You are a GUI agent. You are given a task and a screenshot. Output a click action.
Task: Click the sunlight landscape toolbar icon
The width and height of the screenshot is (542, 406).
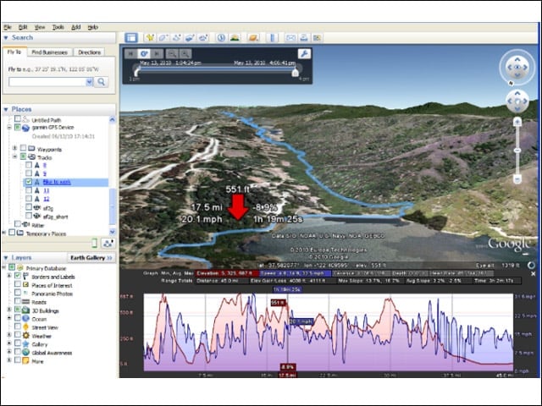pyautogui.click(x=235, y=37)
